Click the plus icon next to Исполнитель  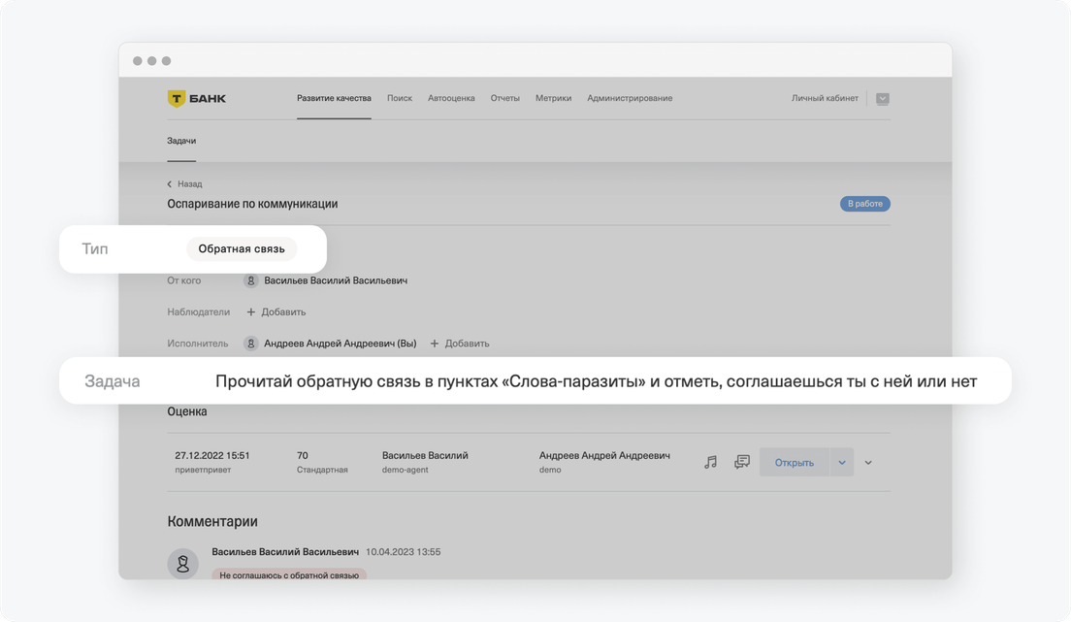[x=435, y=344]
